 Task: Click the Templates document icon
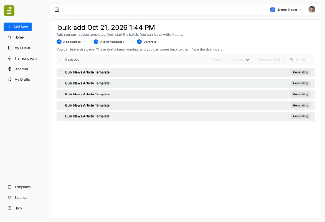pyautogui.click(x=10, y=187)
